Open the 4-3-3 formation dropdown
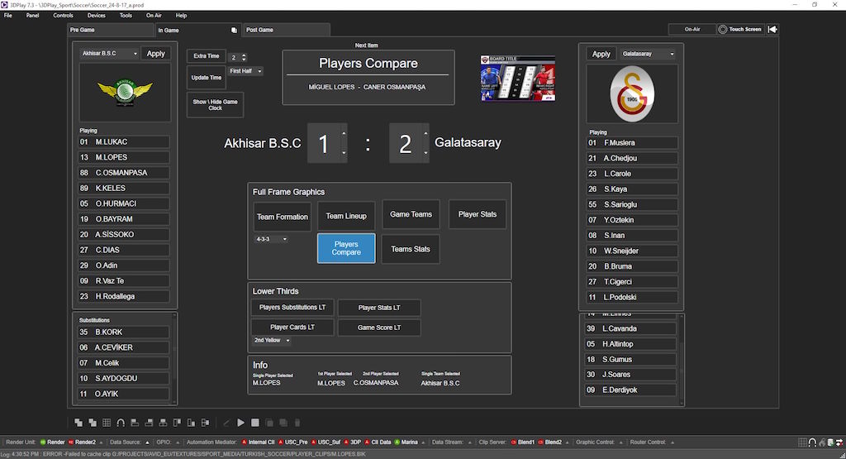Image resolution: width=846 pixels, height=459 pixels. coord(271,239)
